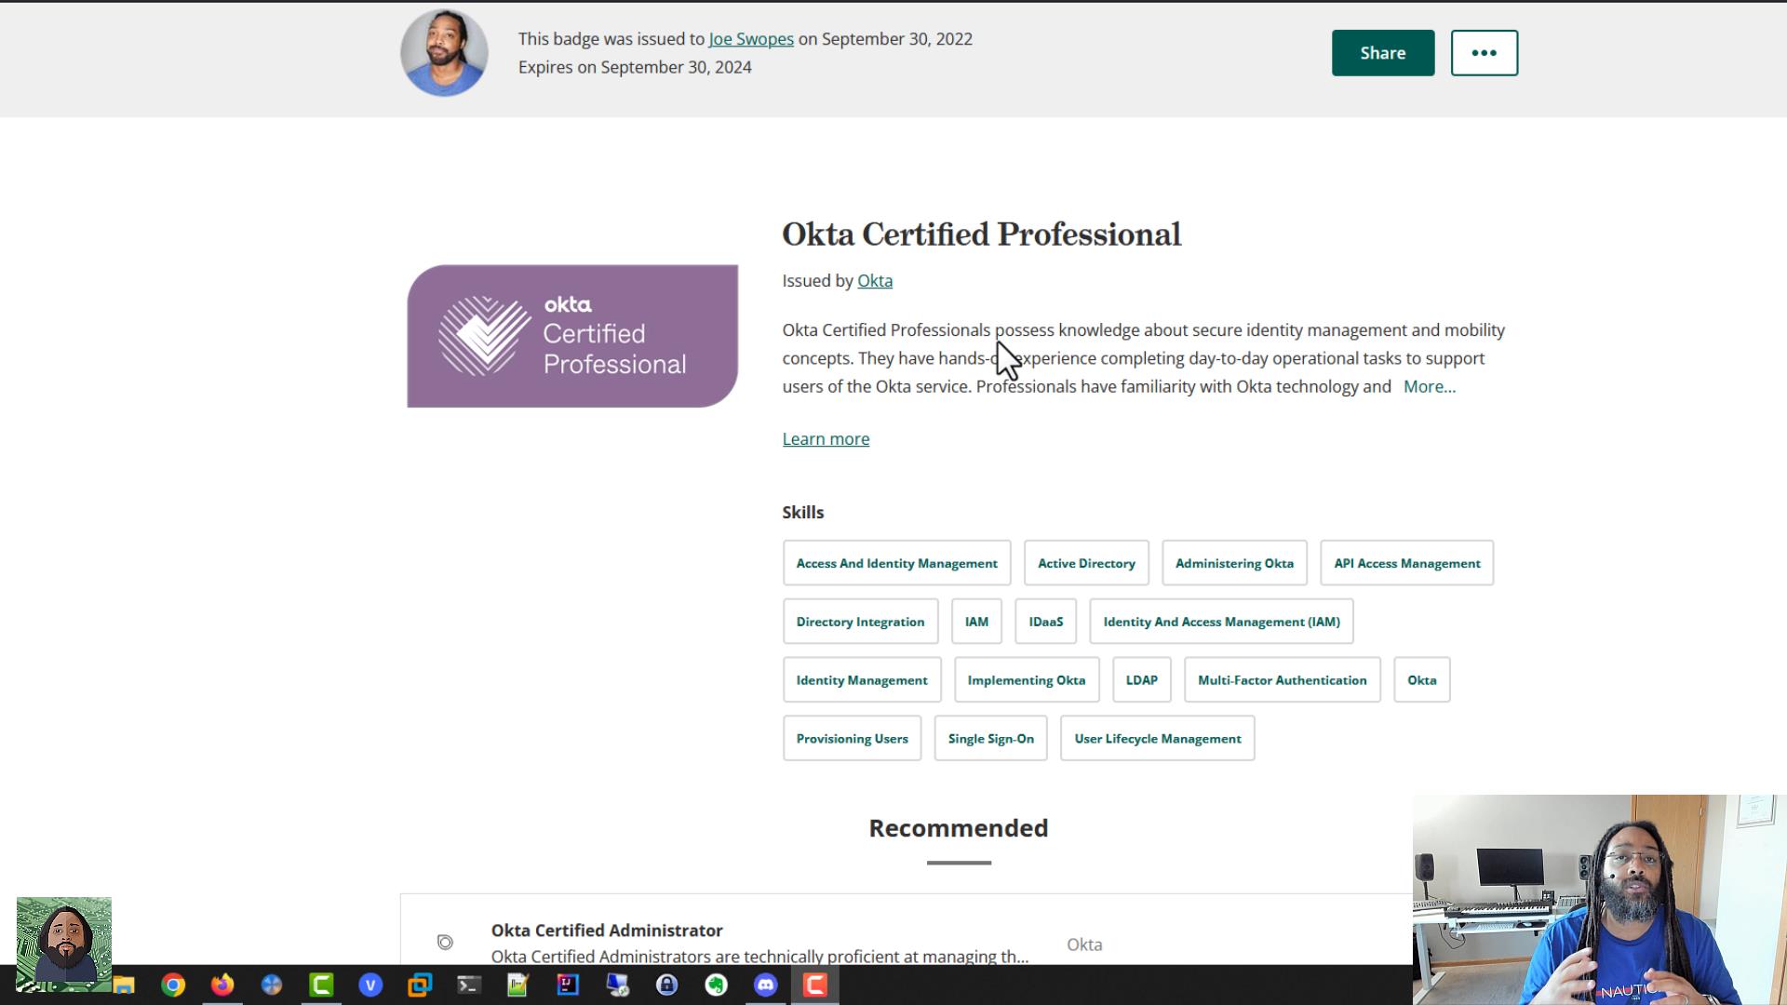Image resolution: width=1787 pixels, height=1005 pixels.
Task: Switch to Discord in the taskbar
Action: click(x=765, y=985)
